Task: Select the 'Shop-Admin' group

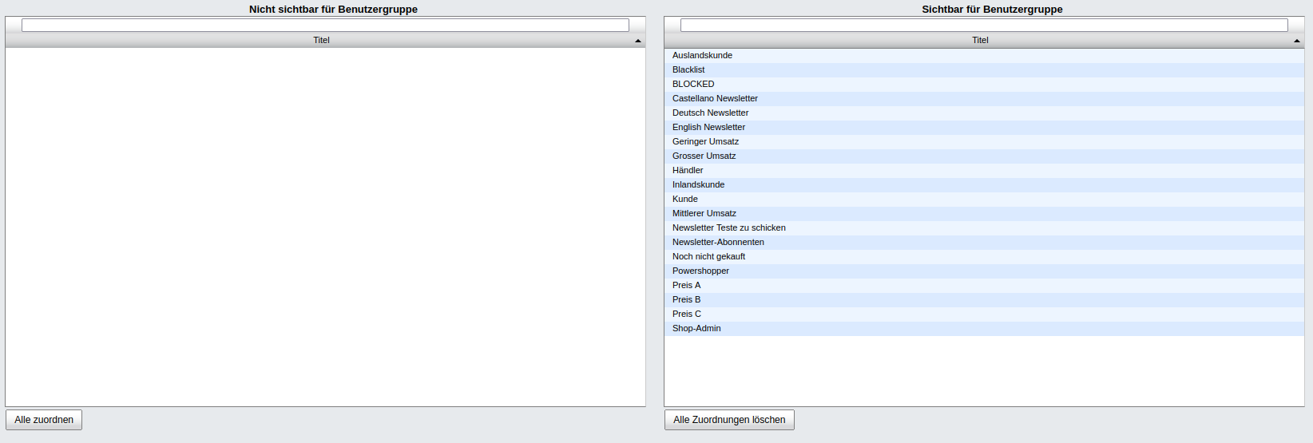Action: (x=696, y=328)
